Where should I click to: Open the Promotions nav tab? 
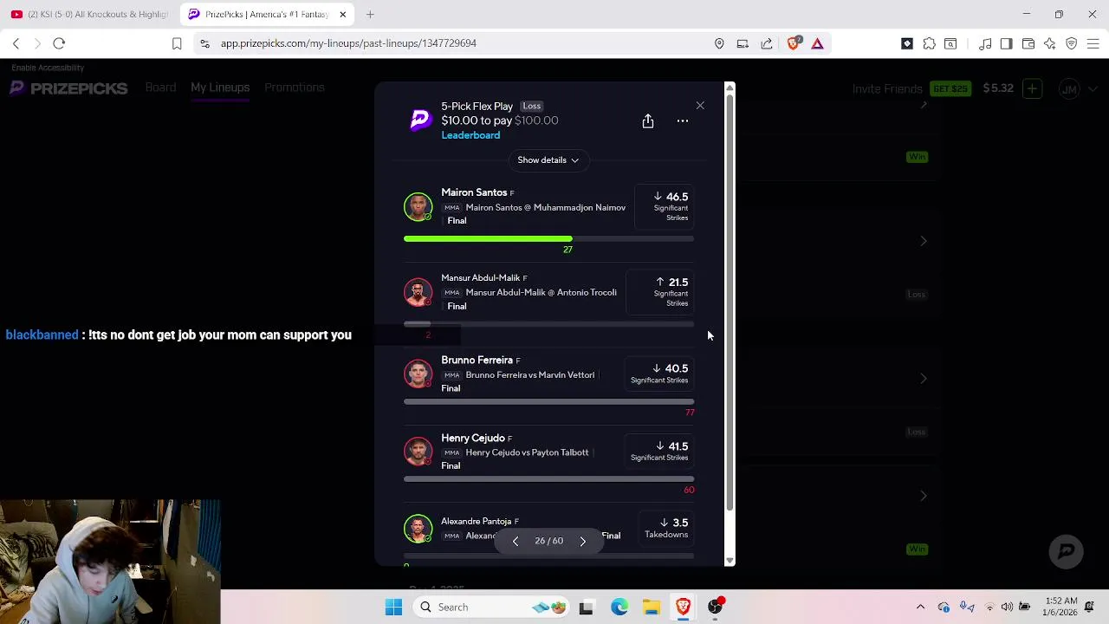tap(295, 88)
